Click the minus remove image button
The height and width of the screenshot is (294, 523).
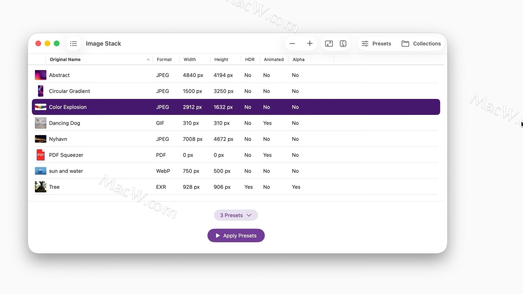pos(292,44)
